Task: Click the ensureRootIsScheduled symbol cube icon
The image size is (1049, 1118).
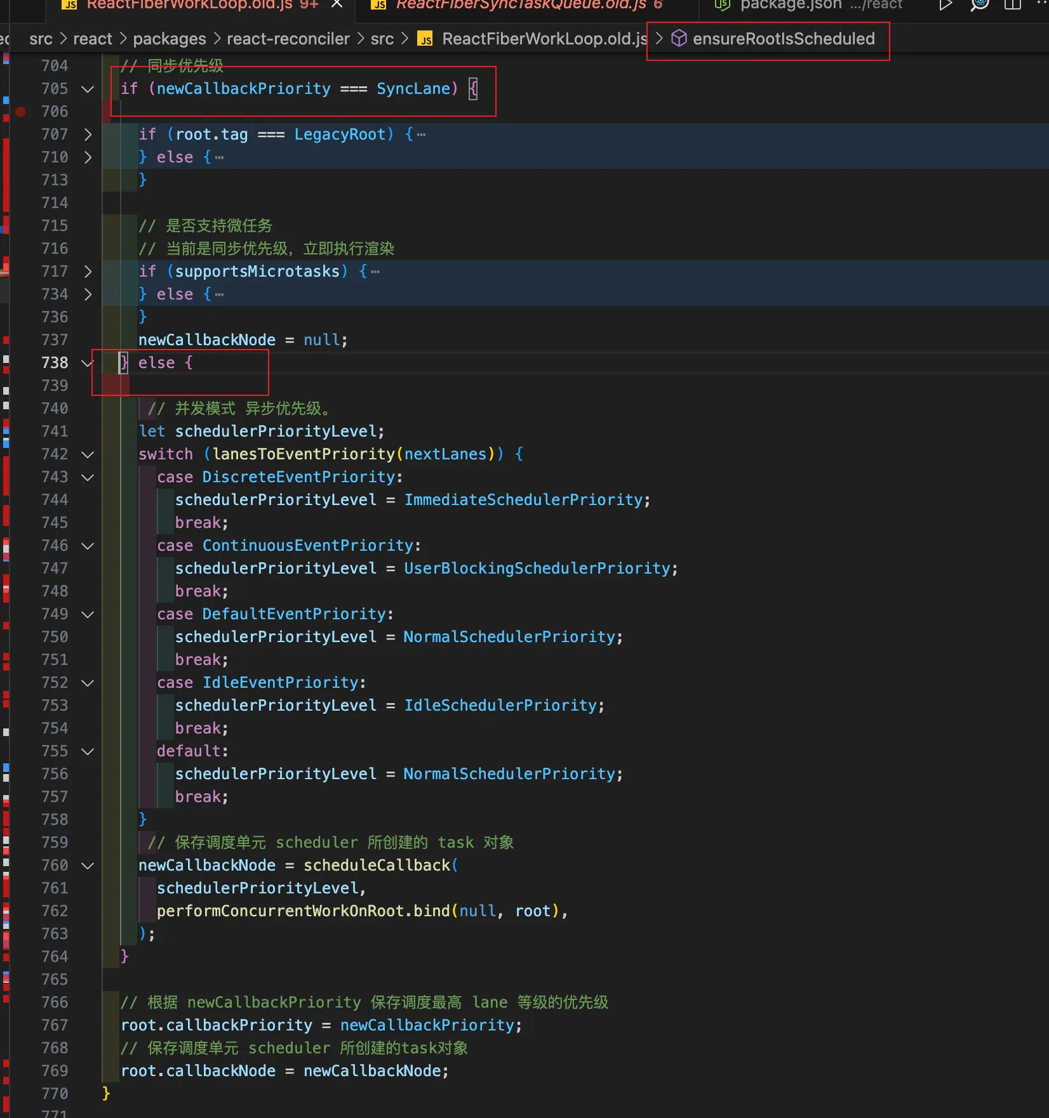Action: [679, 39]
